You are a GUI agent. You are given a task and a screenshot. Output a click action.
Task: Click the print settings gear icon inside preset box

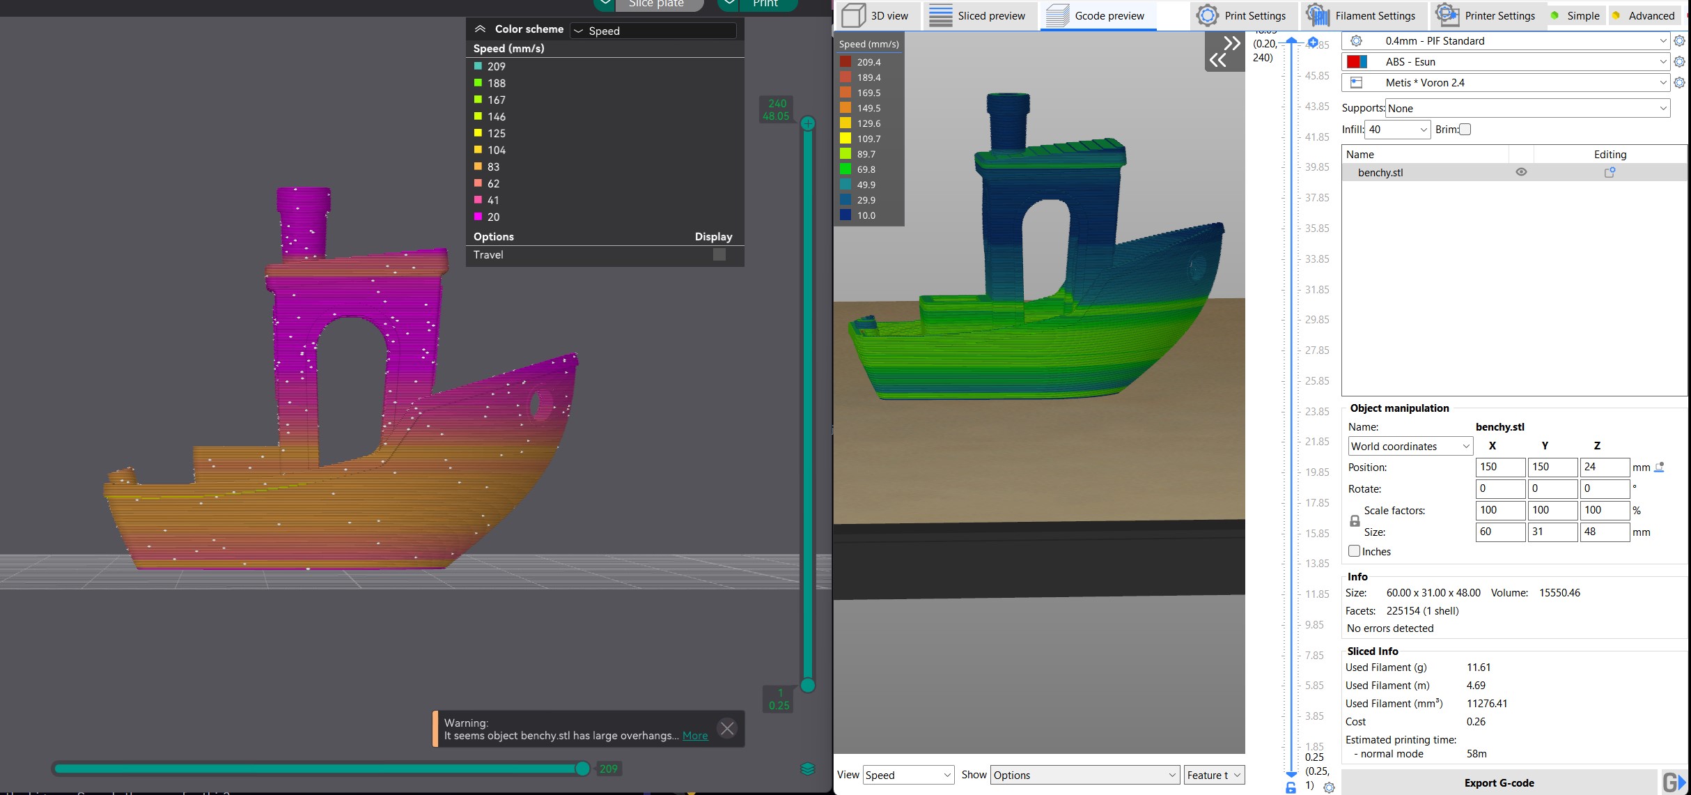1356,41
